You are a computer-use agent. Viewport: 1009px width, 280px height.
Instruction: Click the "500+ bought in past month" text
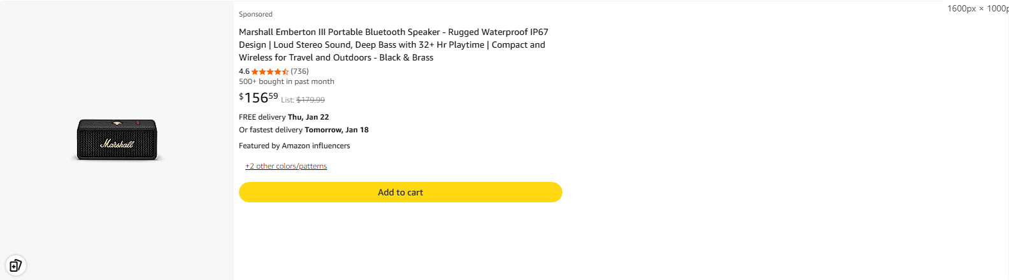(286, 81)
